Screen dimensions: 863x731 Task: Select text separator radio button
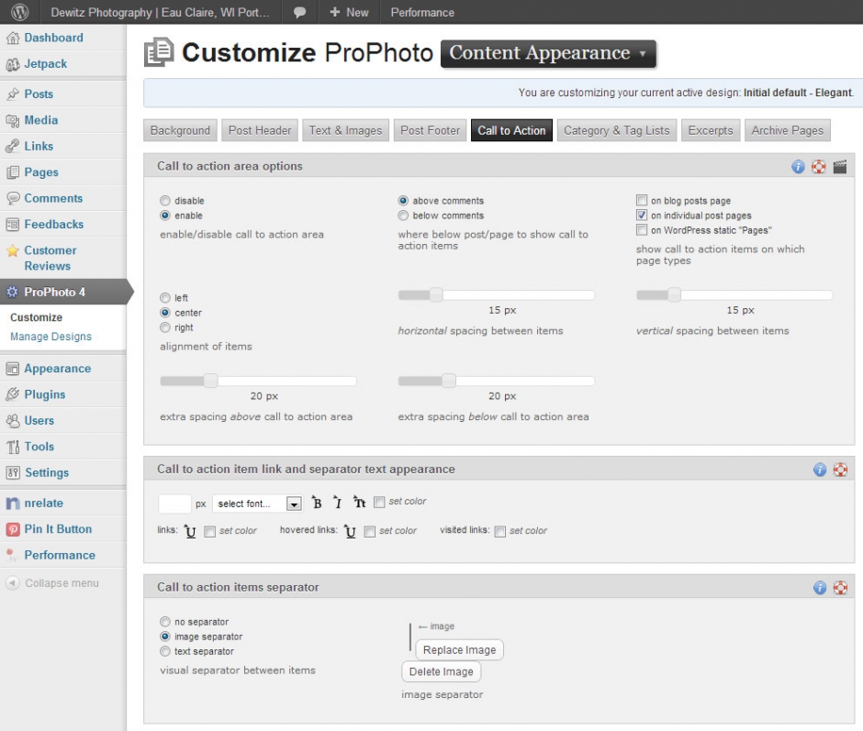165,652
